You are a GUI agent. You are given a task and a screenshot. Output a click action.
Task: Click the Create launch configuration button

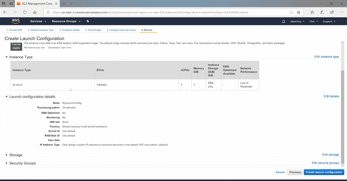(x=324, y=172)
